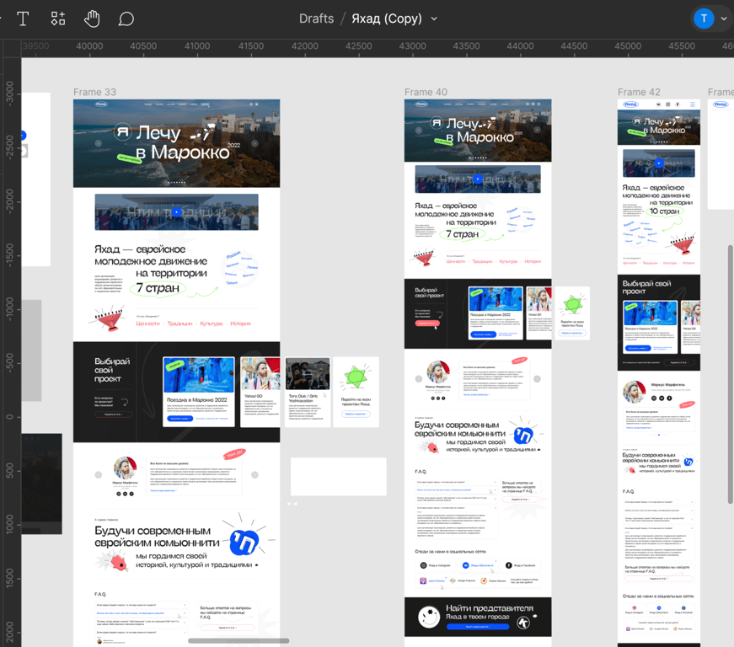This screenshot has height=647, width=734.
Task: Select the F.A.Q. label in Frame 40
Action: point(421,471)
